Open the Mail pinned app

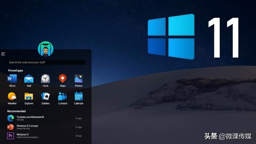click(x=29, y=81)
